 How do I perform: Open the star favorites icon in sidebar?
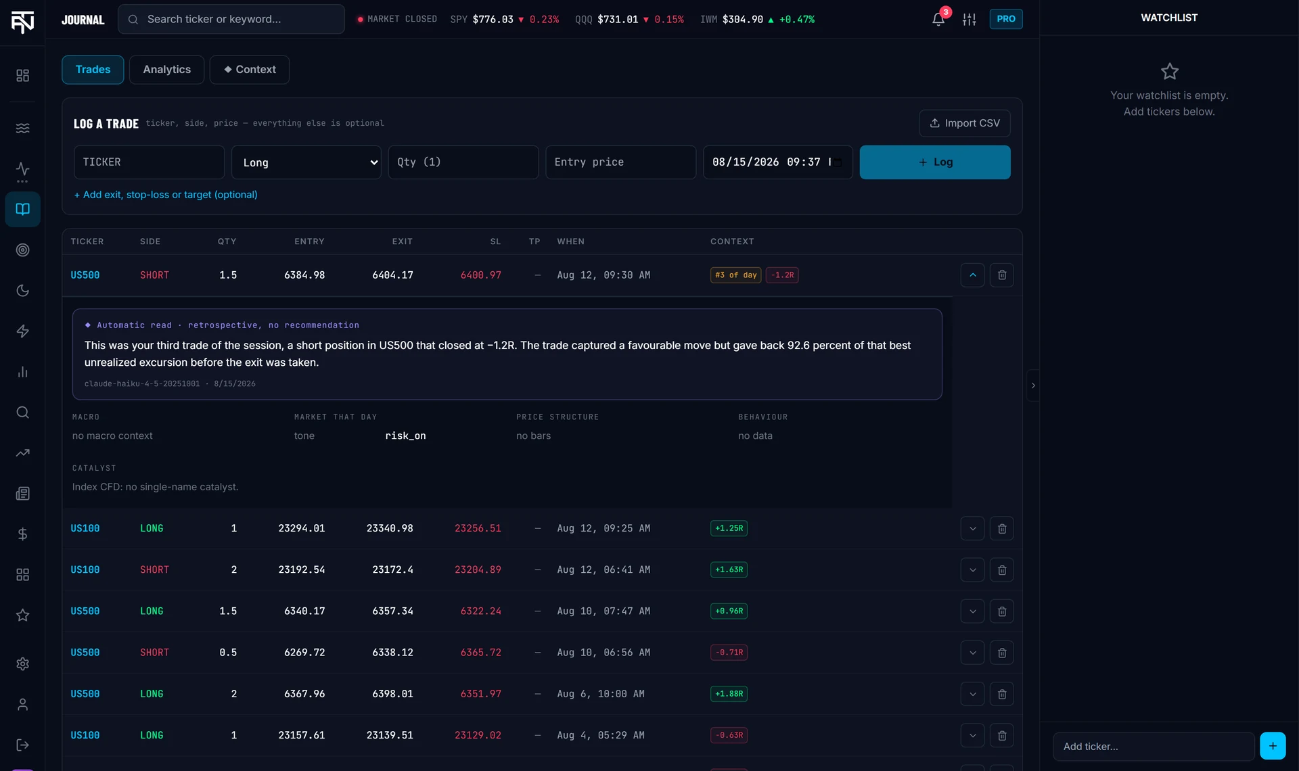point(22,615)
